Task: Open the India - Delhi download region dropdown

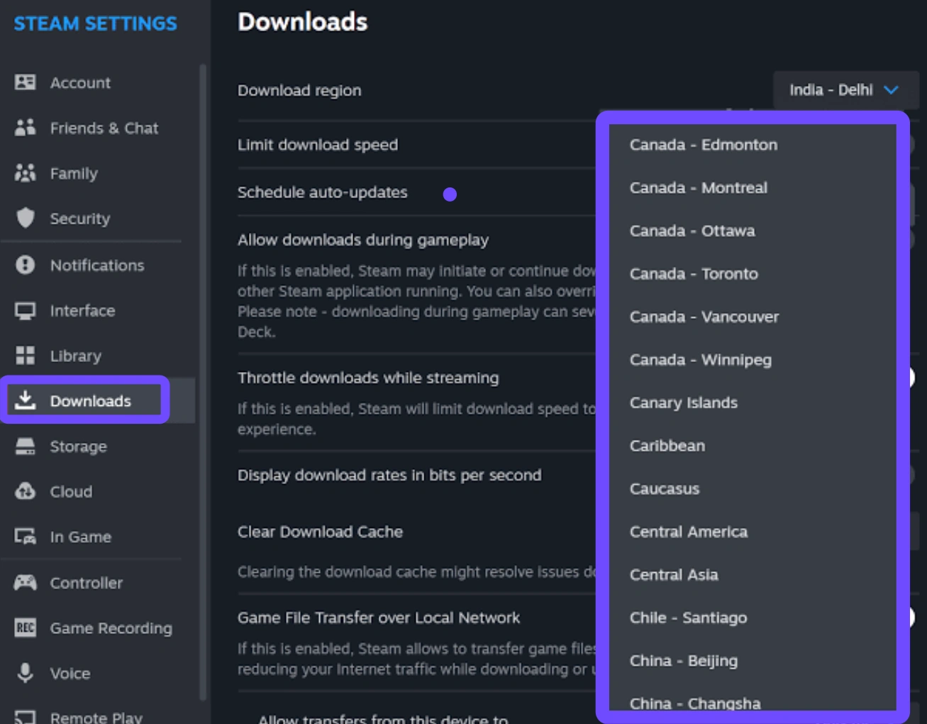Action: 845,90
